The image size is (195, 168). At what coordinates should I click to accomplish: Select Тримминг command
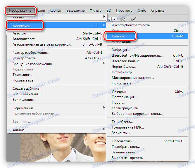(x=56, y=75)
